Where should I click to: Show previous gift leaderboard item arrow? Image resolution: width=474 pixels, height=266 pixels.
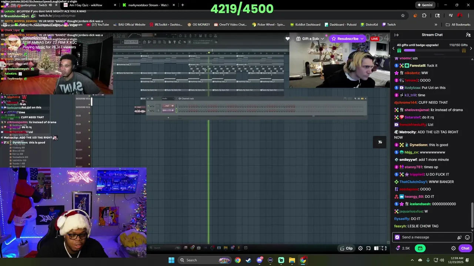coord(394,48)
